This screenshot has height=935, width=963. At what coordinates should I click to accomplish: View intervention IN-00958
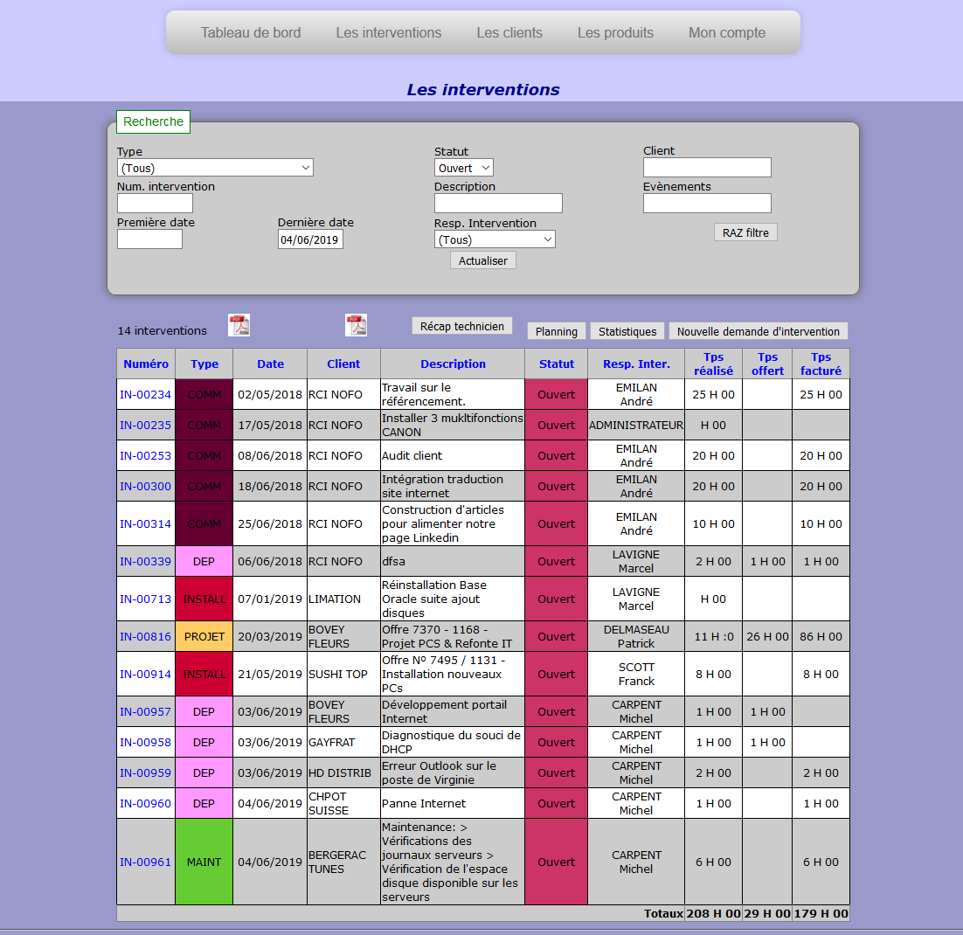[x=146, y=742]
